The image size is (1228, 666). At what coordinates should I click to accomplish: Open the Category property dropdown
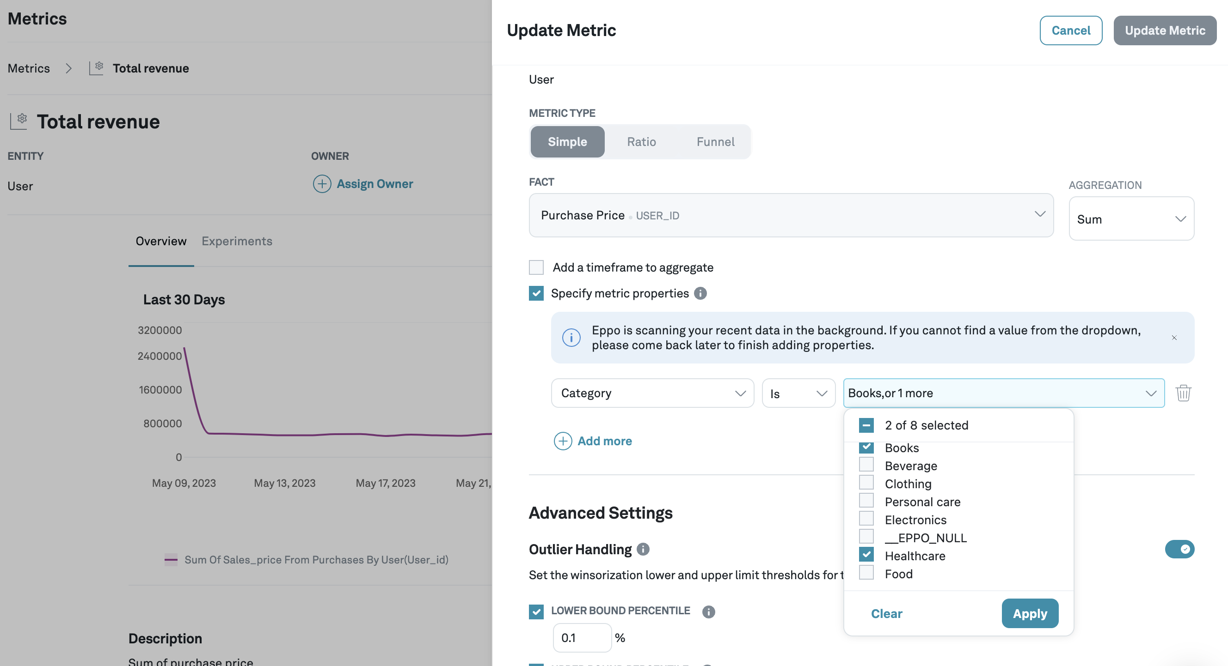[x=652, y=393]
